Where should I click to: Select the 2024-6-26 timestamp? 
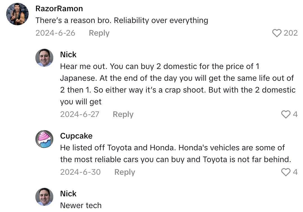pyautogui.click(x=55, y=33)
